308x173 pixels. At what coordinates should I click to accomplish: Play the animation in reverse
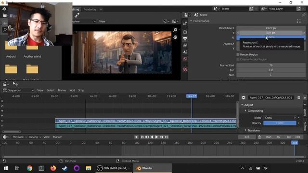tap(152, 137)
